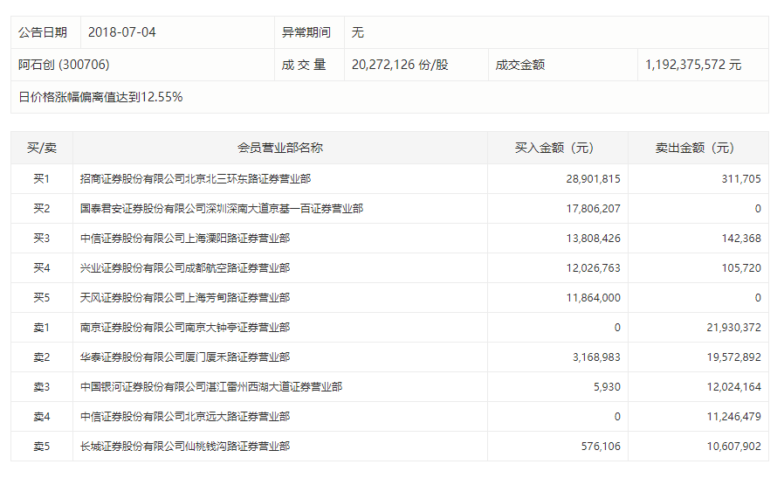The height and width of the screenshot is (478, 784).
Task: Click the 买/卖 column header
Action: click(x=42, y=148)
